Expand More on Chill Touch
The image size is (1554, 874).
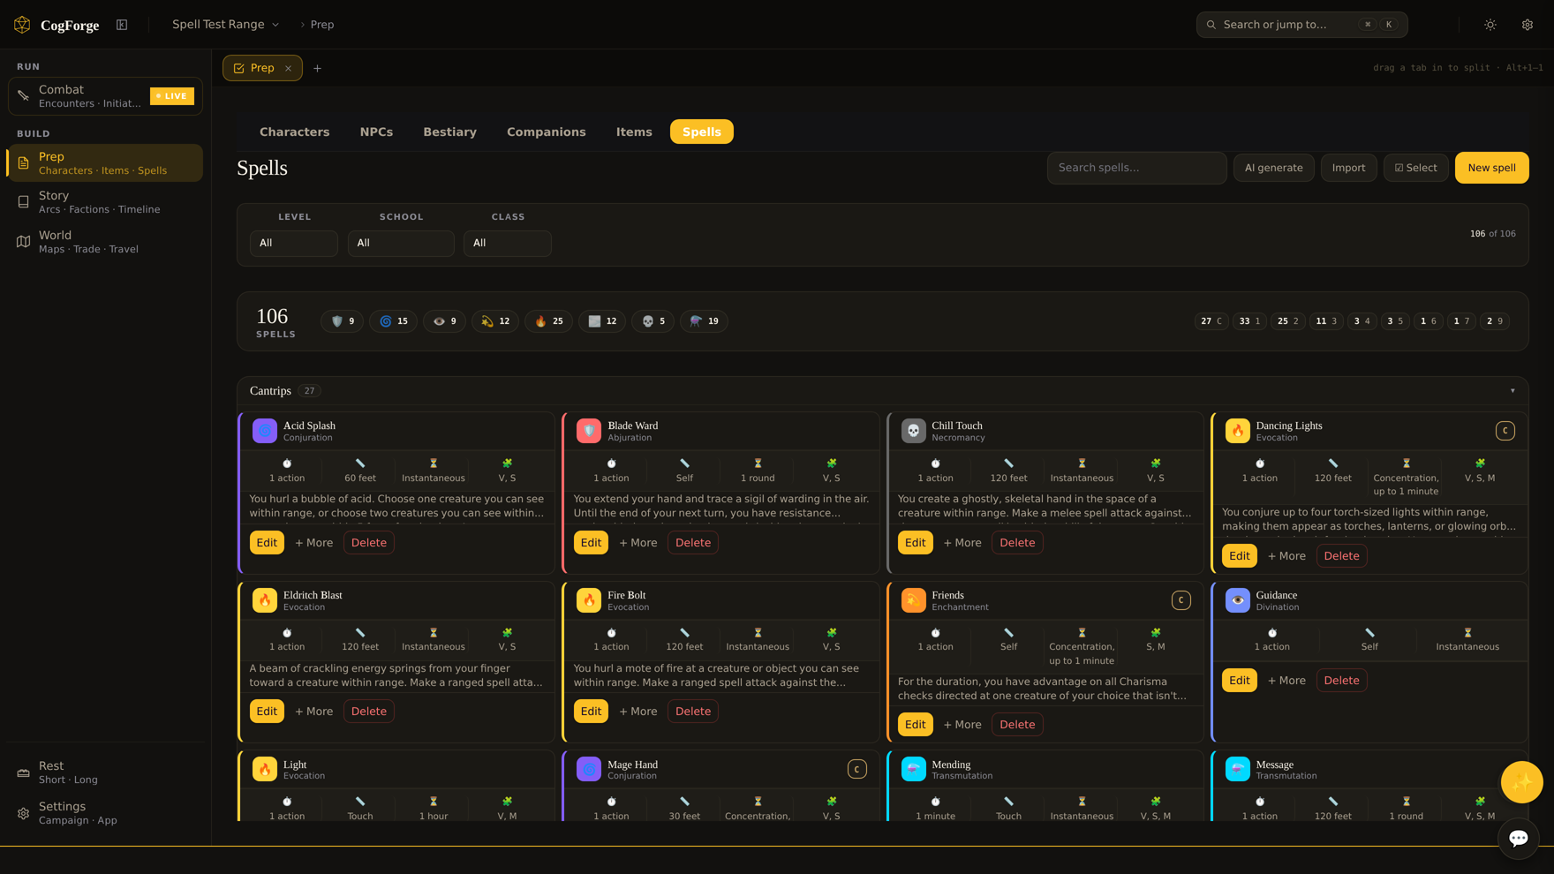pyautogui.click(x=962, y=543)
